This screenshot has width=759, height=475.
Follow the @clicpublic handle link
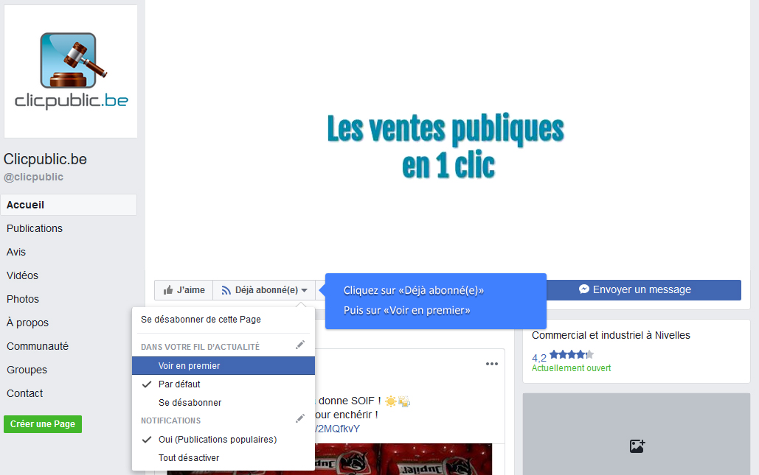pos(35,177)
